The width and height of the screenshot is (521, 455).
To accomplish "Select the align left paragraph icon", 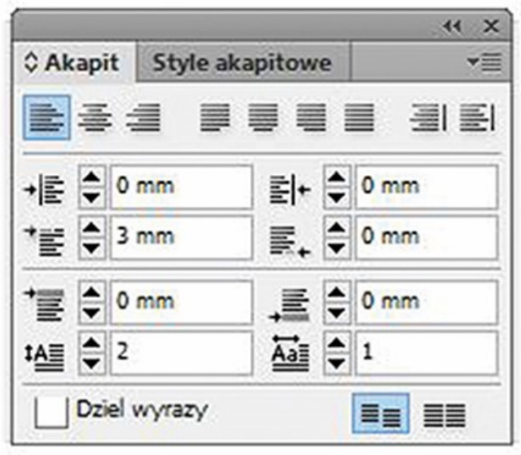I will tap(47, 118).
